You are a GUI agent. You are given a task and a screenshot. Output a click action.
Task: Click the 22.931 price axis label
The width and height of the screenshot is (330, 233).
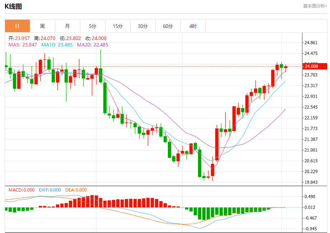[x=311, y=96]
